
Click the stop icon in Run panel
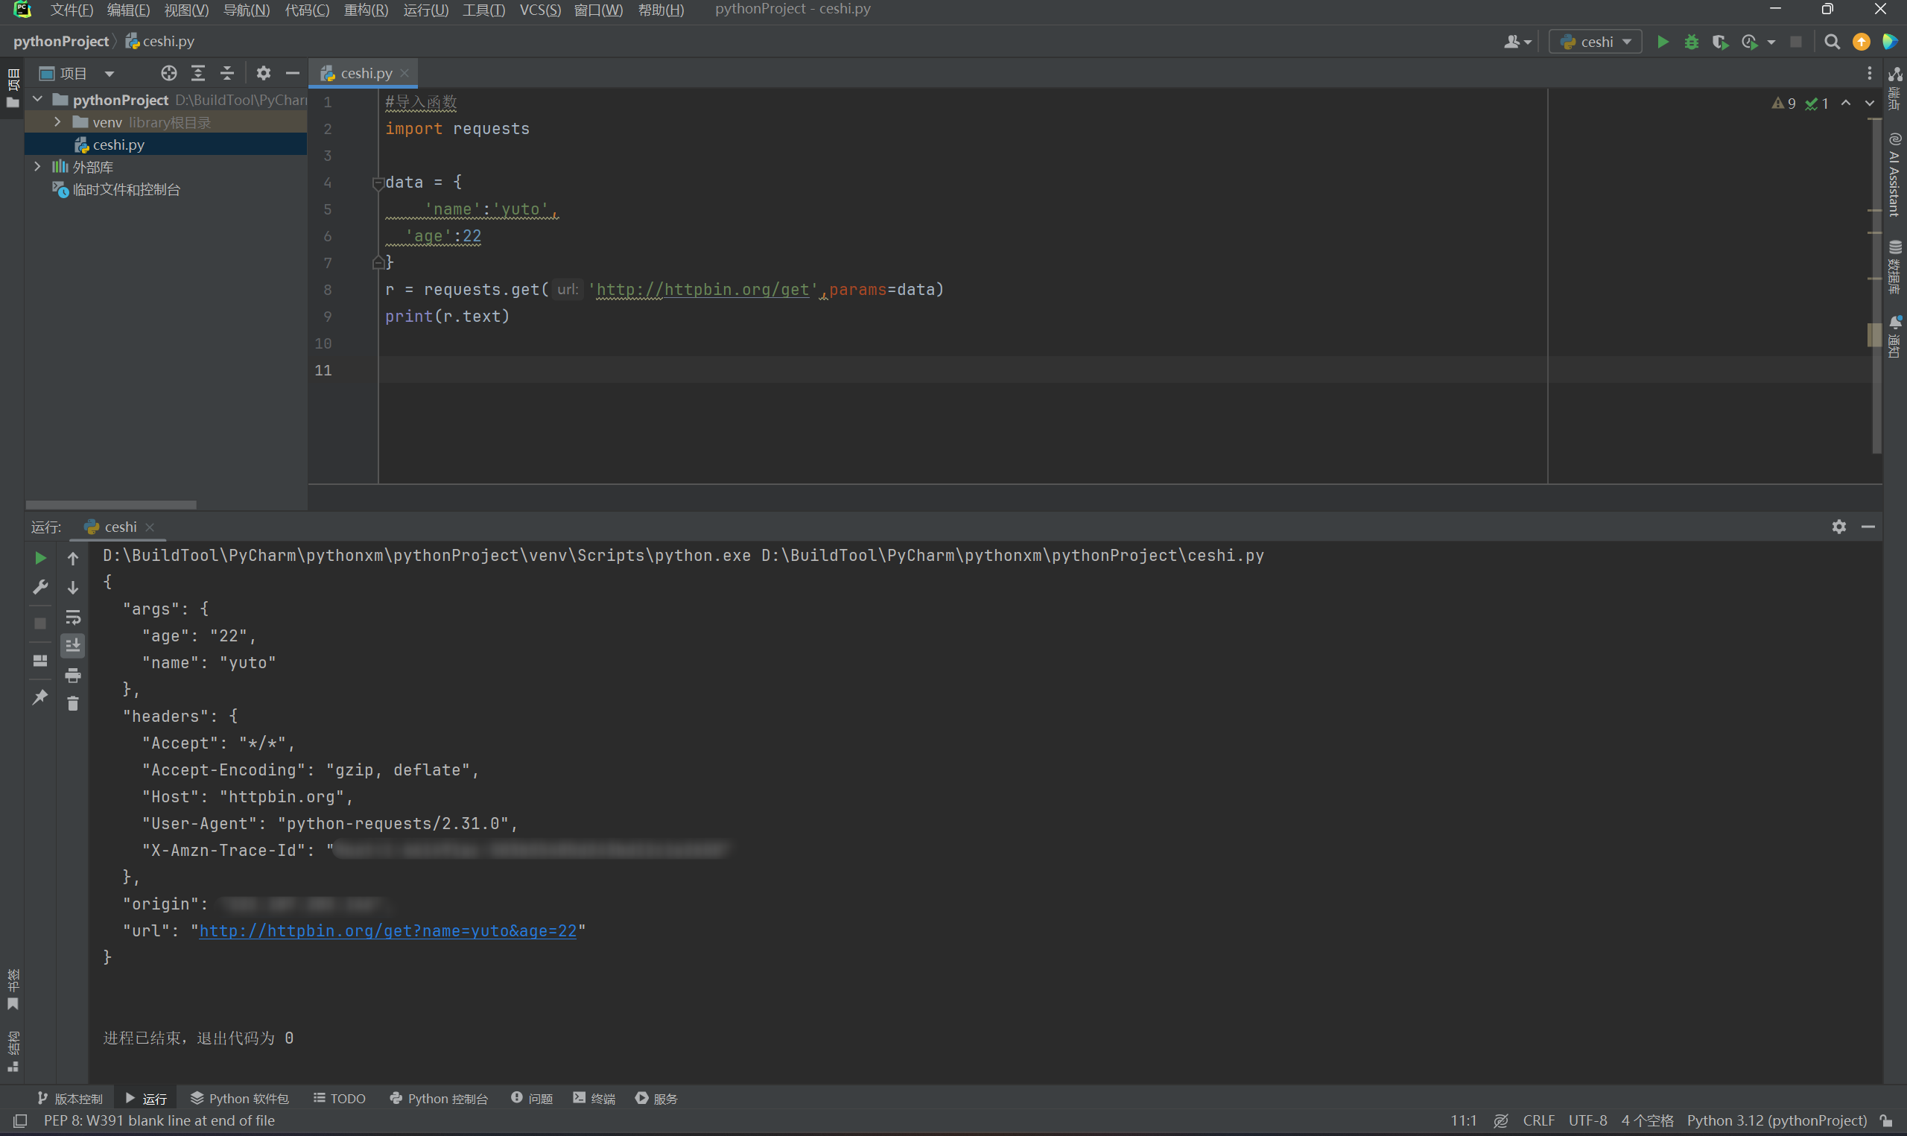coord(40,623)
